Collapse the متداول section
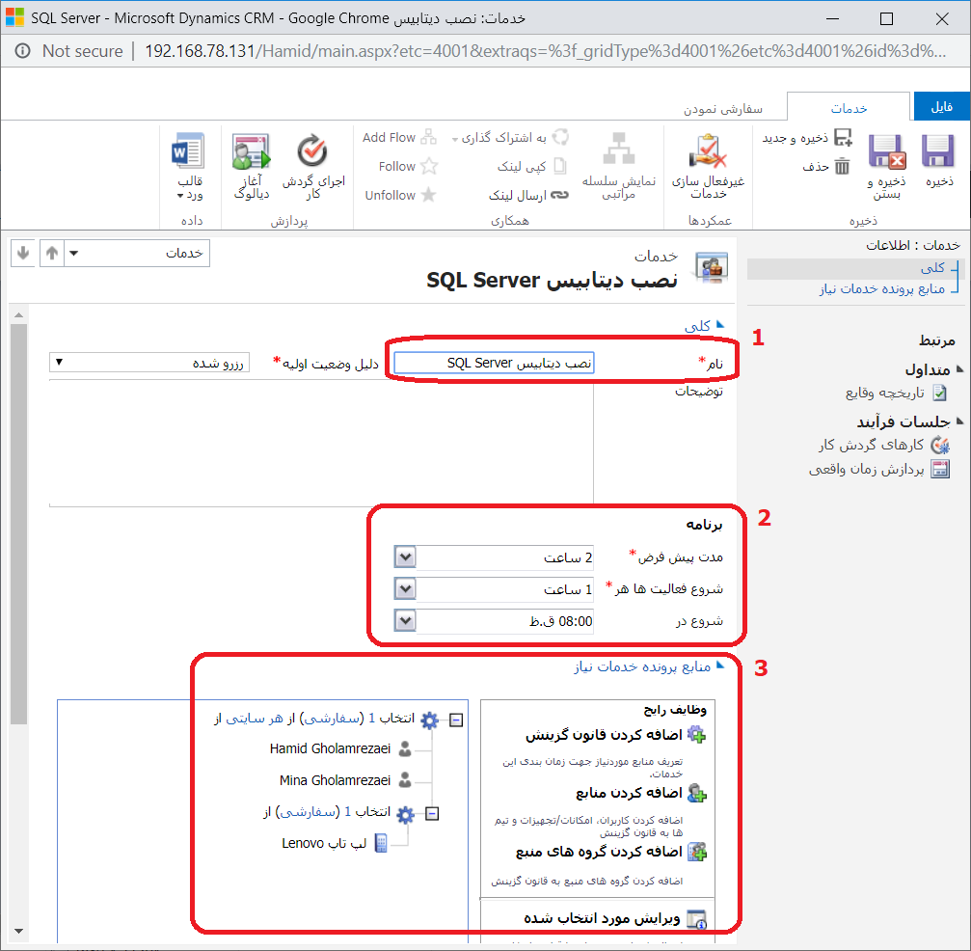This screenshot has height=951, width=971. click(959, 368)
